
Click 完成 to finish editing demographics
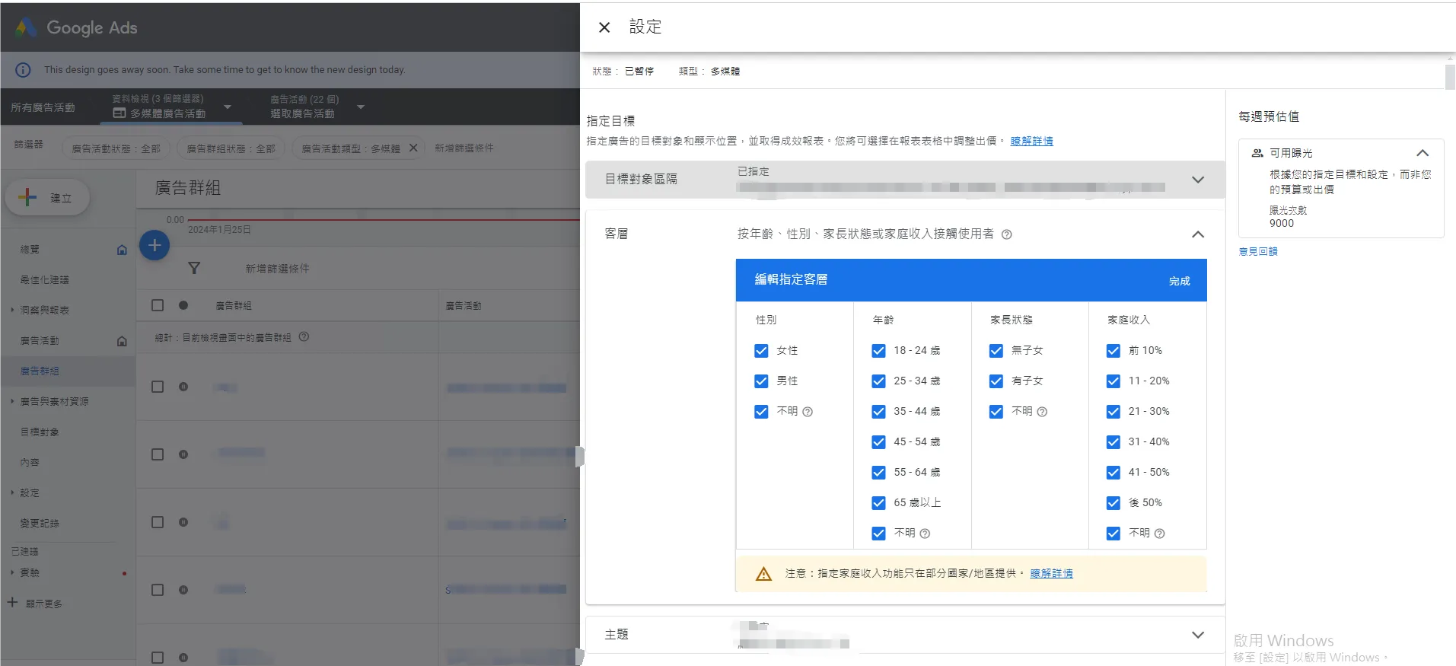pyautogui.click(x=1179, y=281)
